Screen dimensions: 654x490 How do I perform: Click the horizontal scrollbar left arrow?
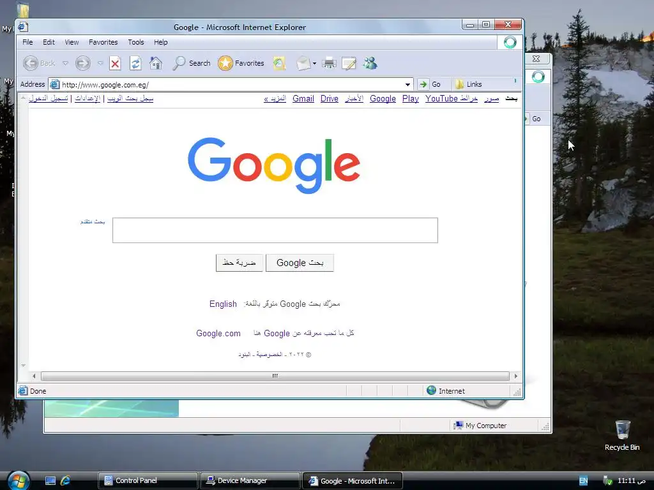tap(34, 376)
